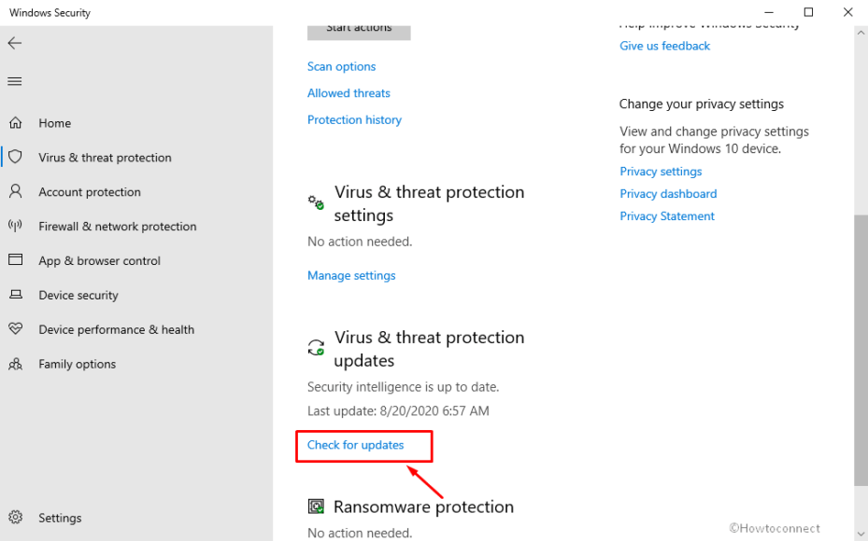Open Firewall & network protection

118,226
